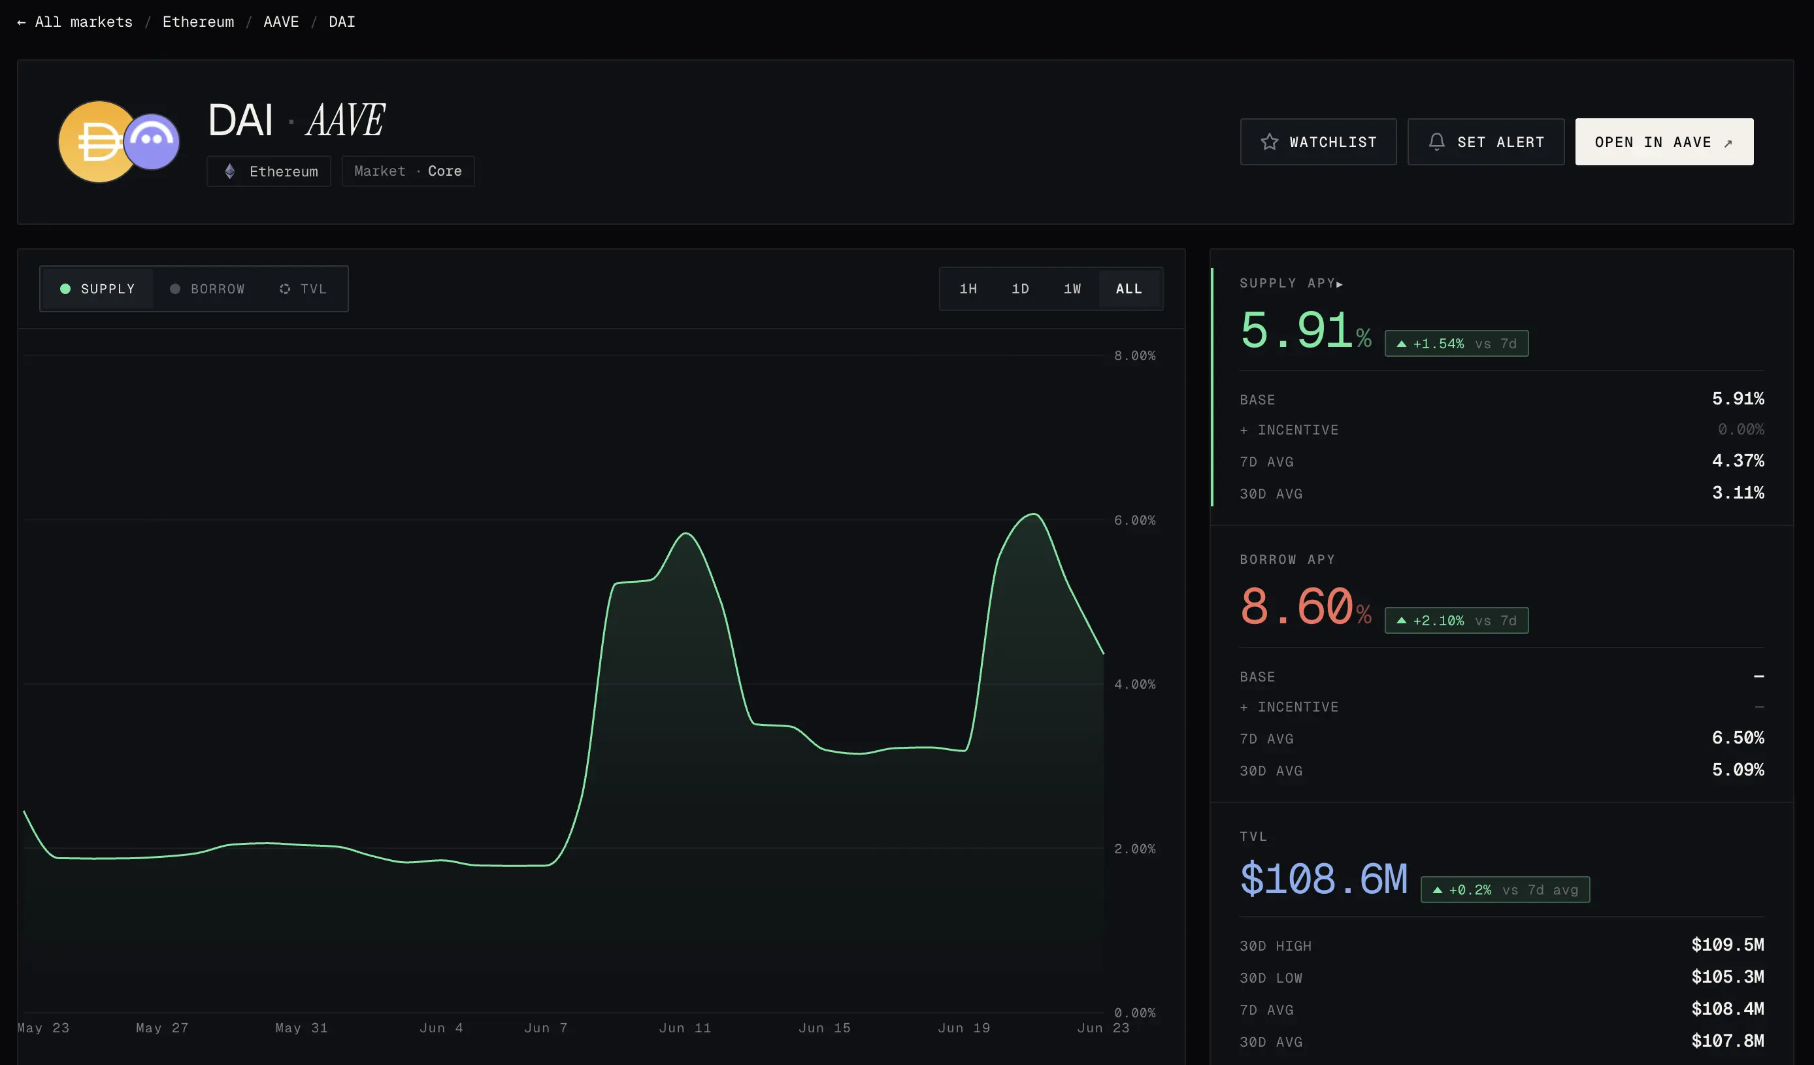Click the borrow 7D AVG value 6.50%
The height and width of the screenshot is (1065, 1814).
1738,738
